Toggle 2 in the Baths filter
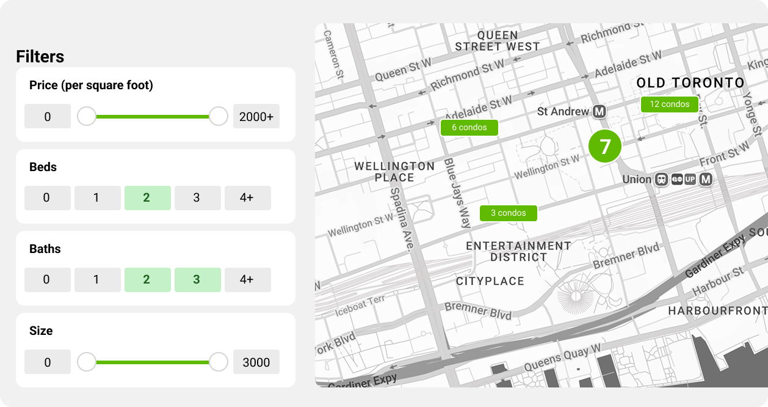Image resolution: width=768 pixels, height=407 pixels. [147, 280]
